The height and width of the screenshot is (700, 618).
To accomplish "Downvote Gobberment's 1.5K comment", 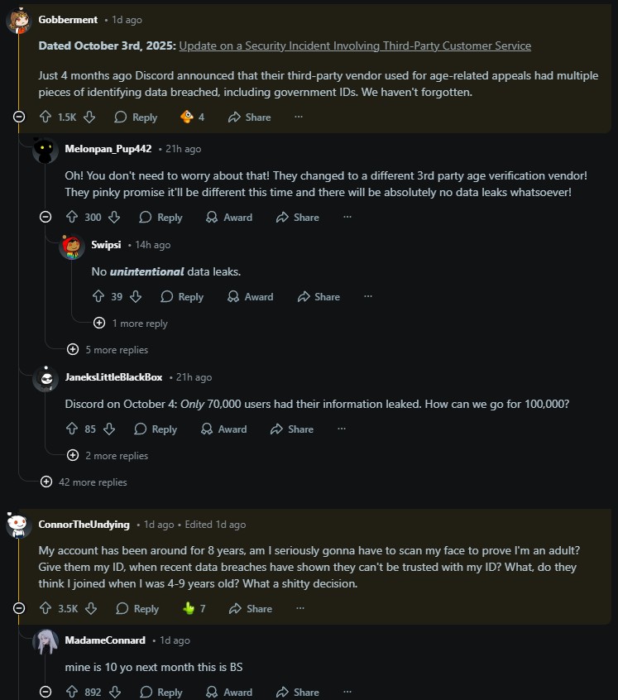I will (x=89, y=117).
